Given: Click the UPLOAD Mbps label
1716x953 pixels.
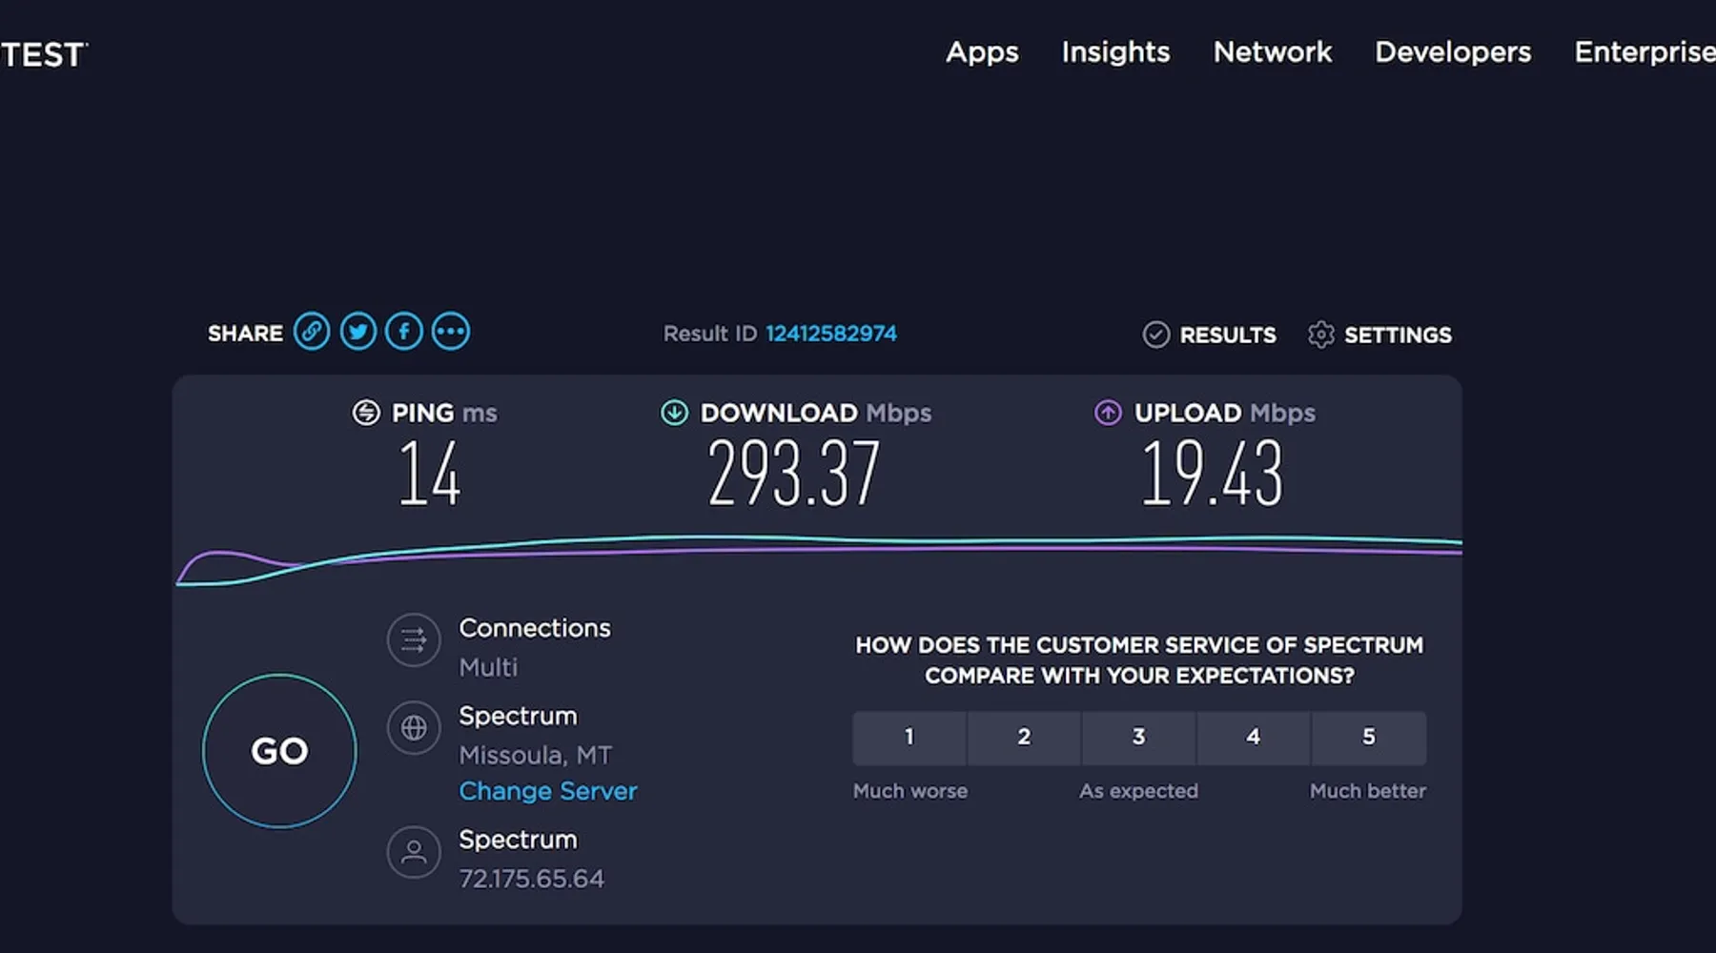Looking at the screenshot, I should pos(1225,413).
